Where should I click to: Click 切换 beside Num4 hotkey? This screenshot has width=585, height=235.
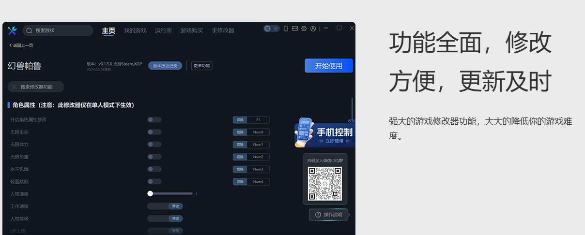click(240, 181)
